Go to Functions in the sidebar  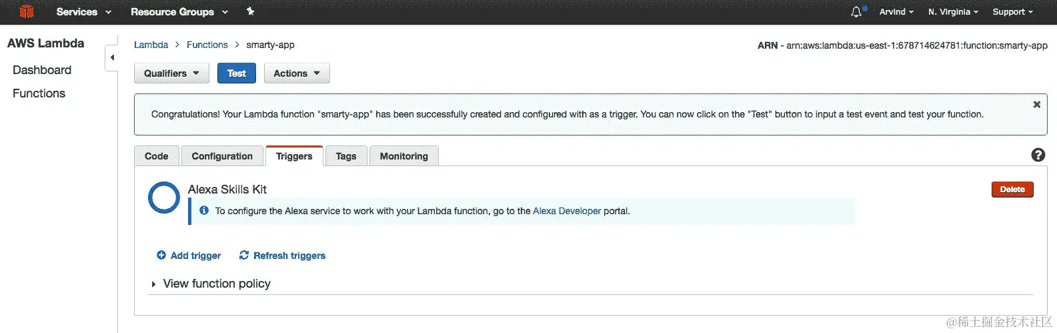[x=39, y=93]
